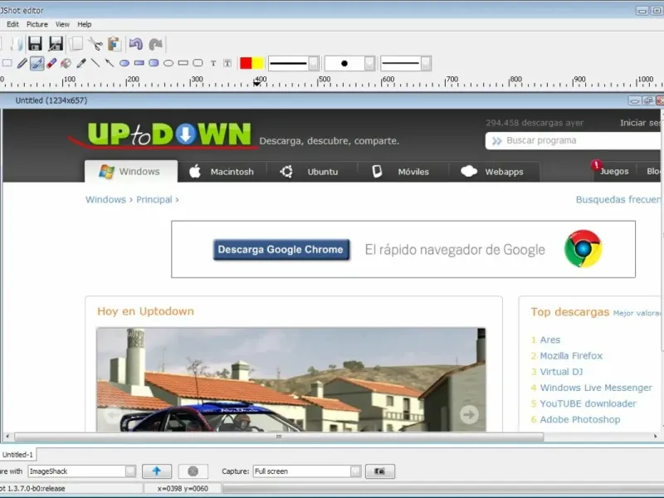This screenshot has width=664, height=498.
Task: Select the framed Text box tool
Action: coord(227,64)
